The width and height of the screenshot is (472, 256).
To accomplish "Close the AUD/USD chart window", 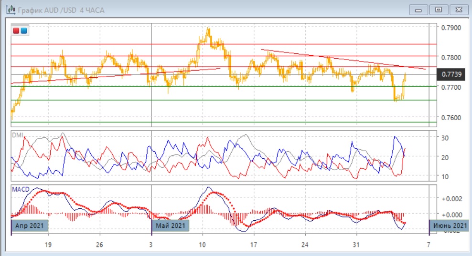I will coord(458,9).
